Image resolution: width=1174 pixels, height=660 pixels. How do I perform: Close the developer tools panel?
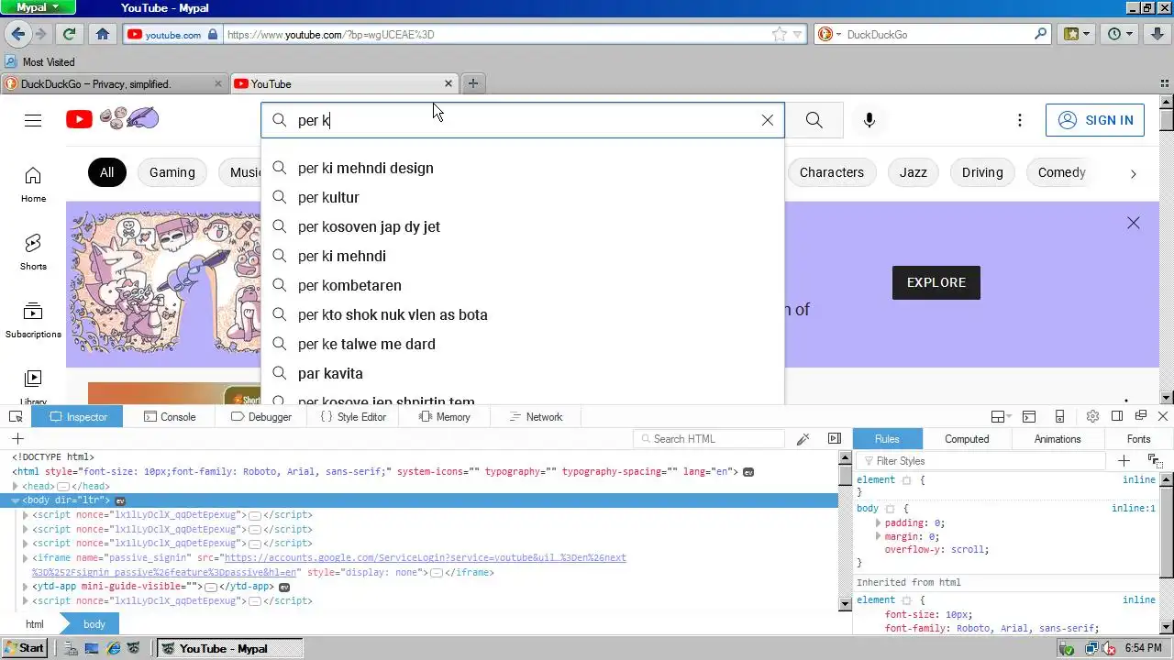tap(1163, 416)
